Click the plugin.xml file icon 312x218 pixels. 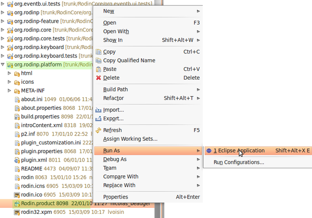pyautogui.click(x=17, y=160)
